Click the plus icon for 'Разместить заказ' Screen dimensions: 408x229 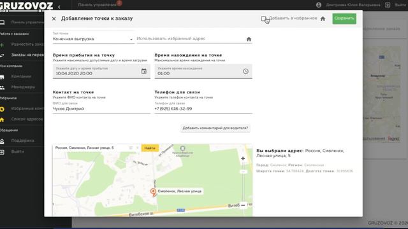(x=2, y=45)
